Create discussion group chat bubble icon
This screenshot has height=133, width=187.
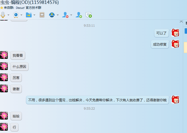click(x=89, y=15)
